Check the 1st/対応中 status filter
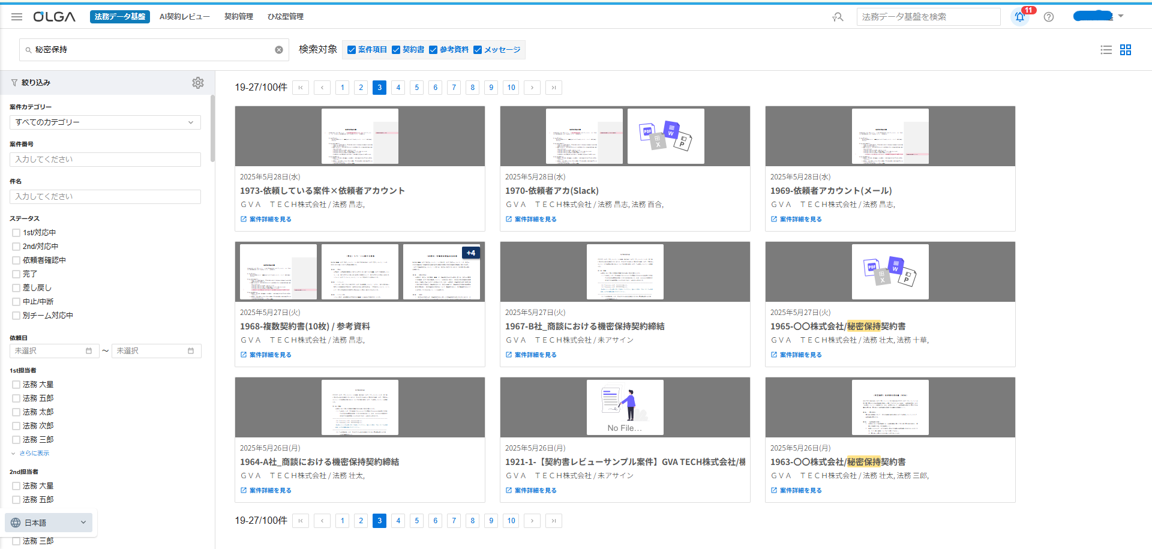 [16, 233]
